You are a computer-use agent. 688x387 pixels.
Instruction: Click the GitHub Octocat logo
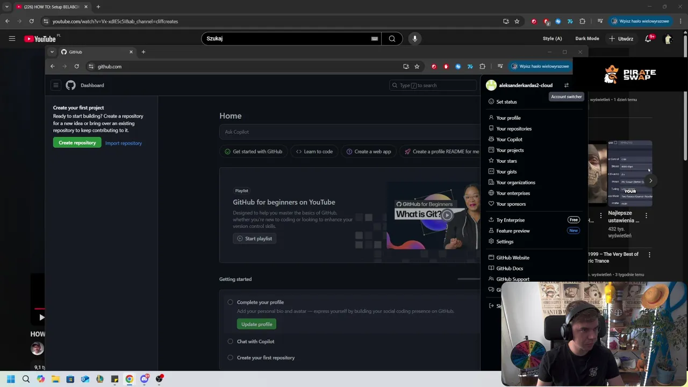point(70,85)
